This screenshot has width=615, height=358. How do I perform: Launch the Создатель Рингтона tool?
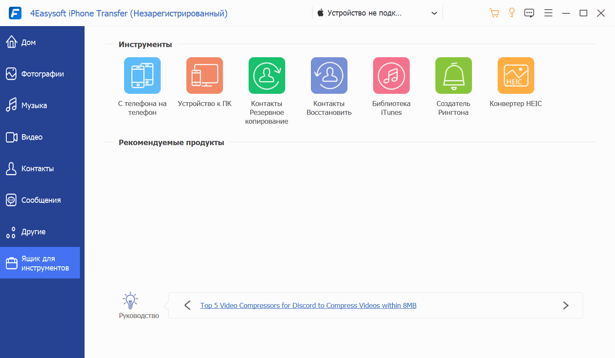453,76
